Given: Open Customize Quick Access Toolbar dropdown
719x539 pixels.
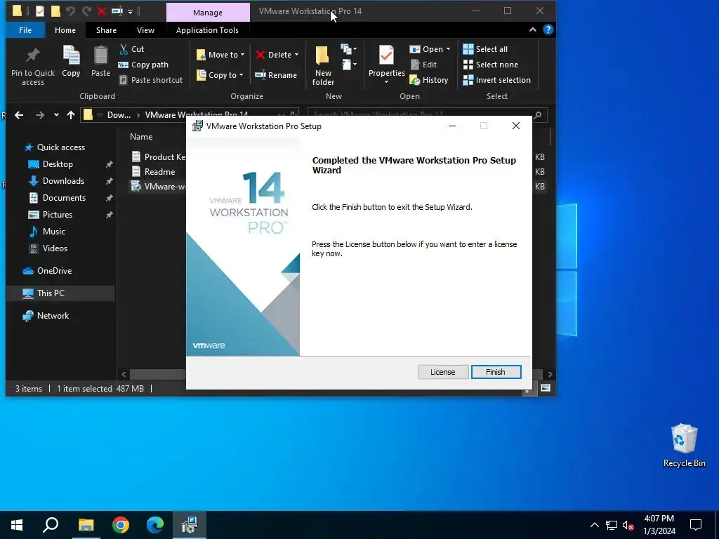Looking at the screenshot, I should (130, 11).
